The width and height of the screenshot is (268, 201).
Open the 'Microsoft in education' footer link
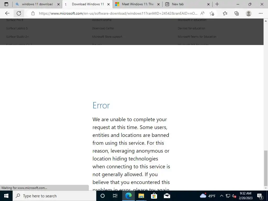(192, 20)
